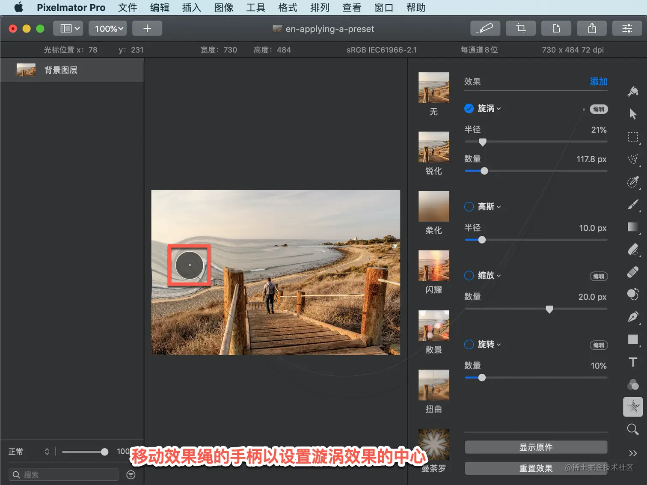Select the highlighted Effects tool

pos(633,407)
